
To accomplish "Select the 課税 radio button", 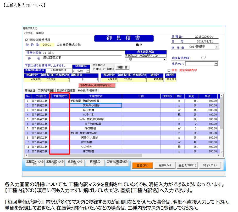I will pos(93,69).
